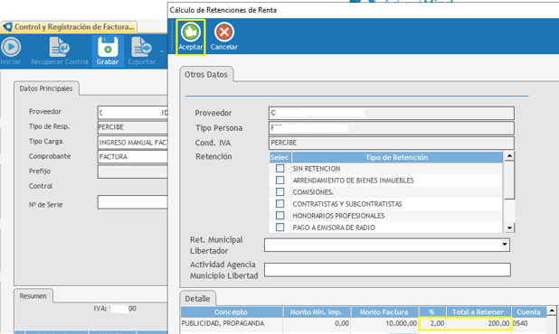Click Proveedor field in retenciones dialog
This screenshot has width=559, height=334.
pos(392,113)
